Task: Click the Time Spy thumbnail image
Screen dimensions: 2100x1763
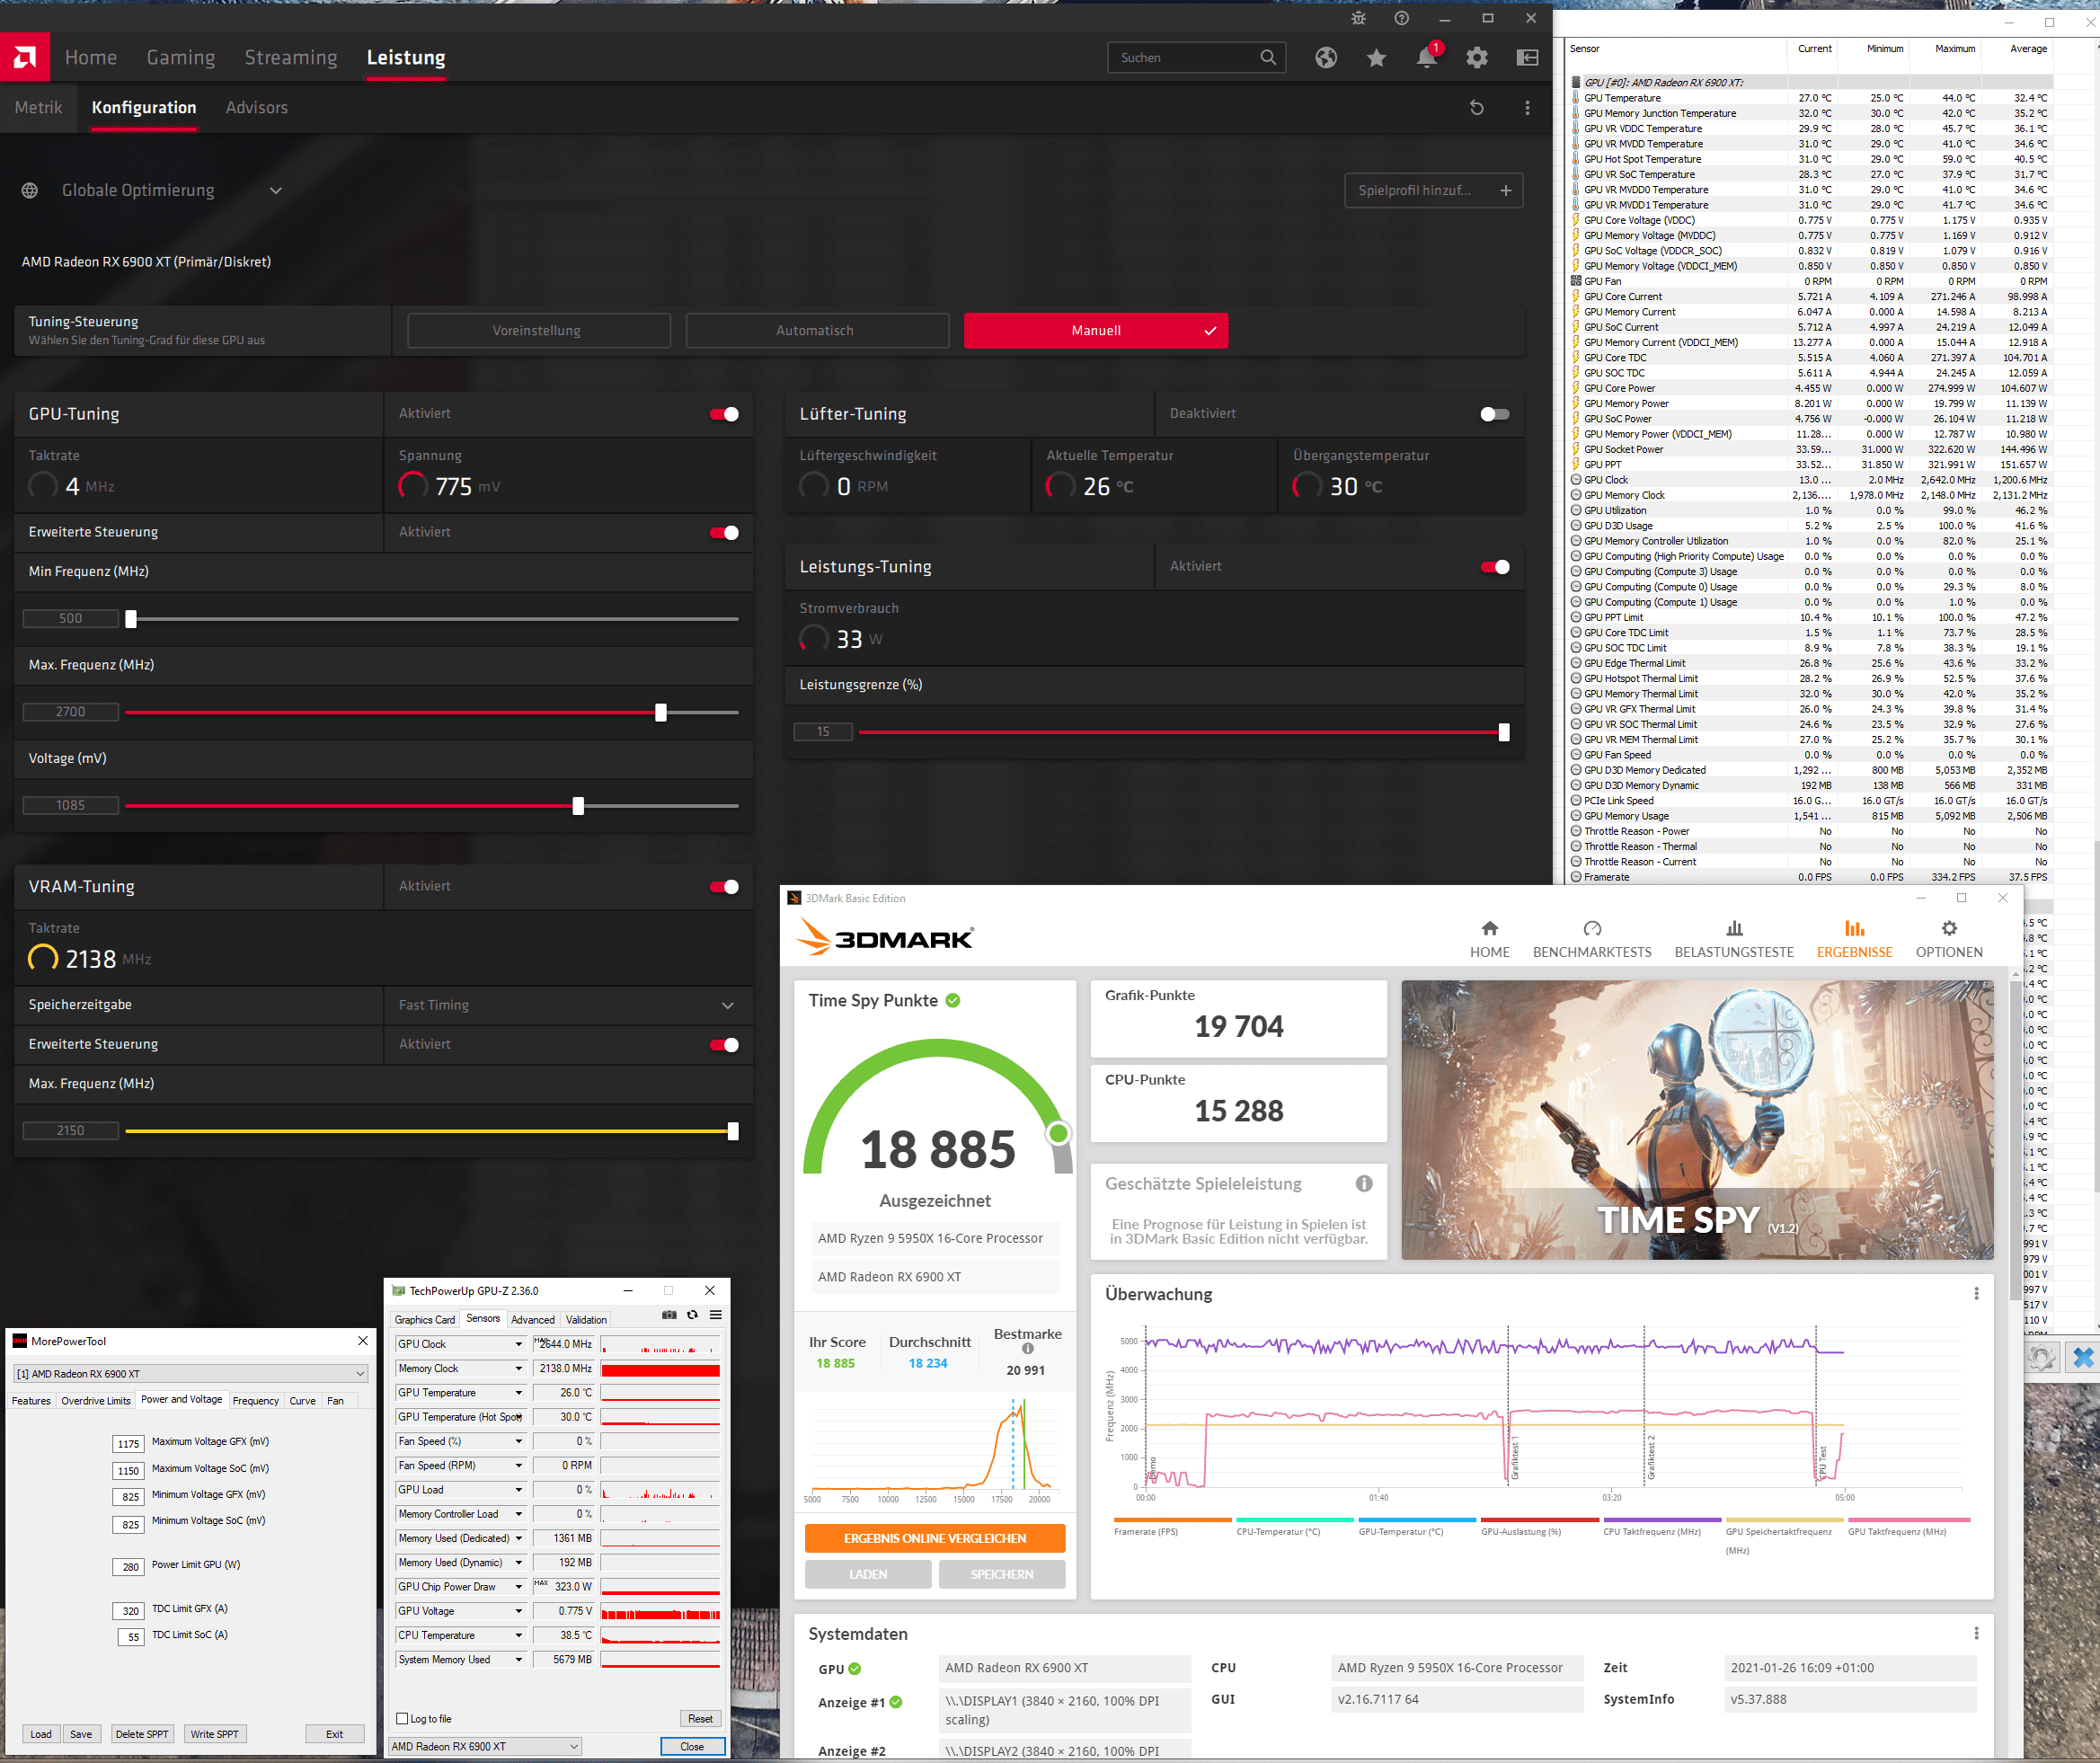Action: click(1697, 1119)
